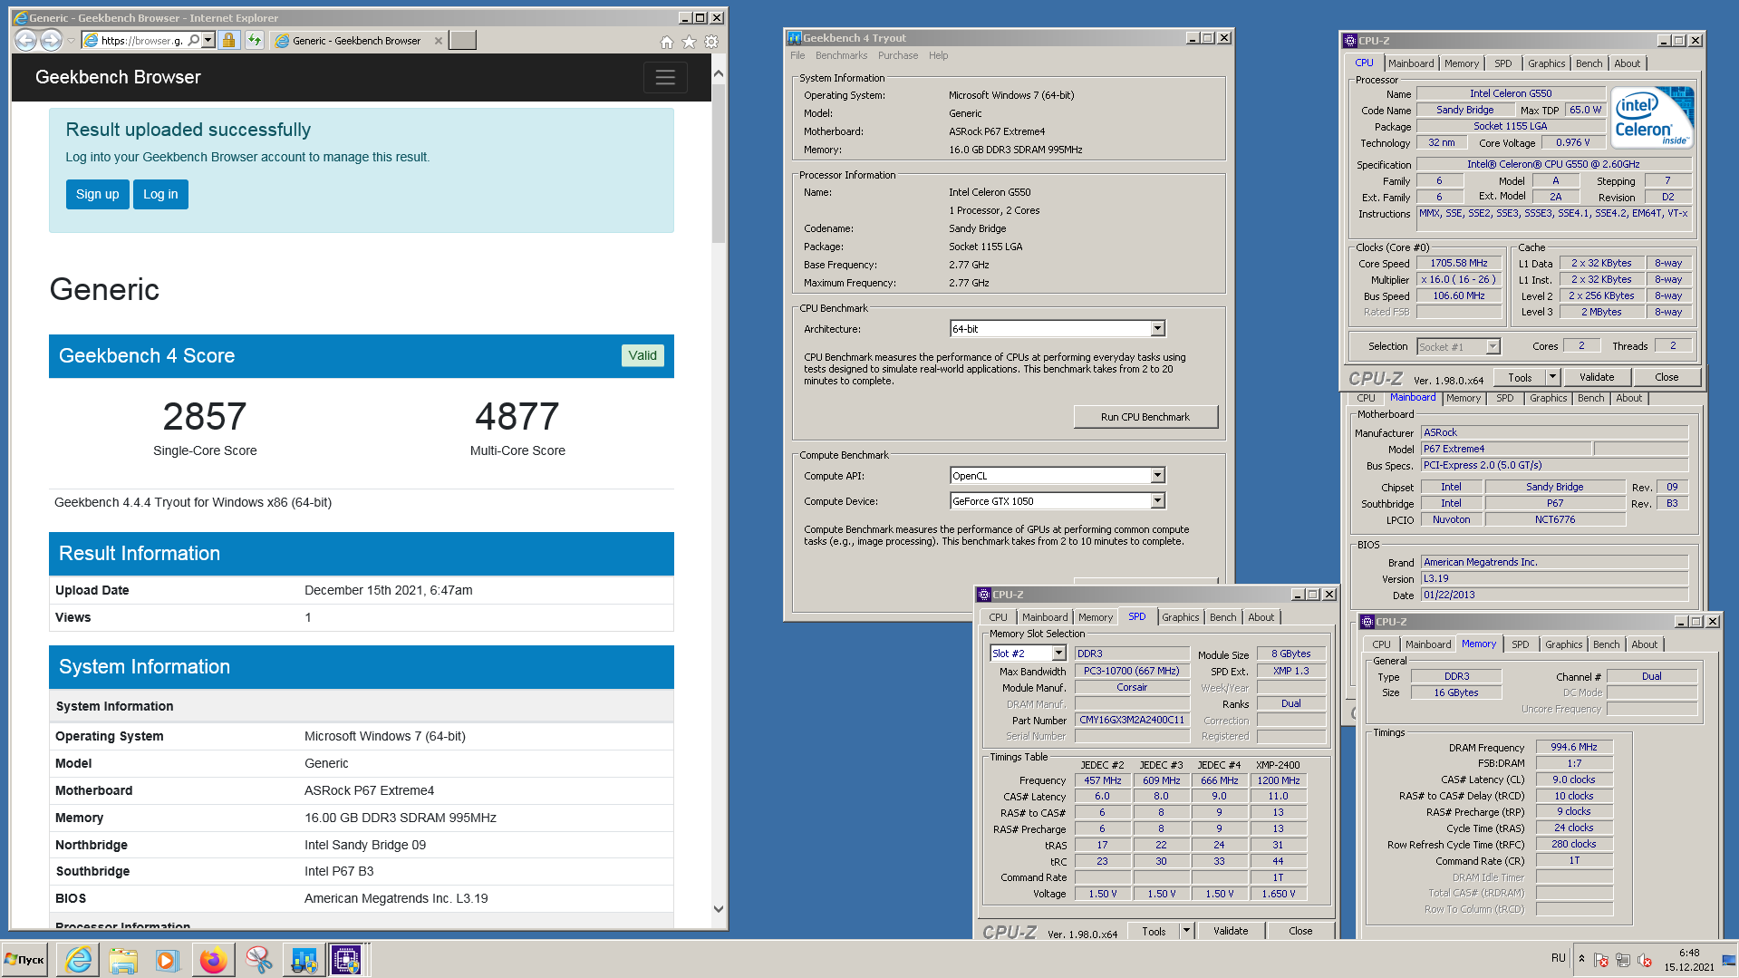Click IE scrollbar down arrow

pos(719,909)
